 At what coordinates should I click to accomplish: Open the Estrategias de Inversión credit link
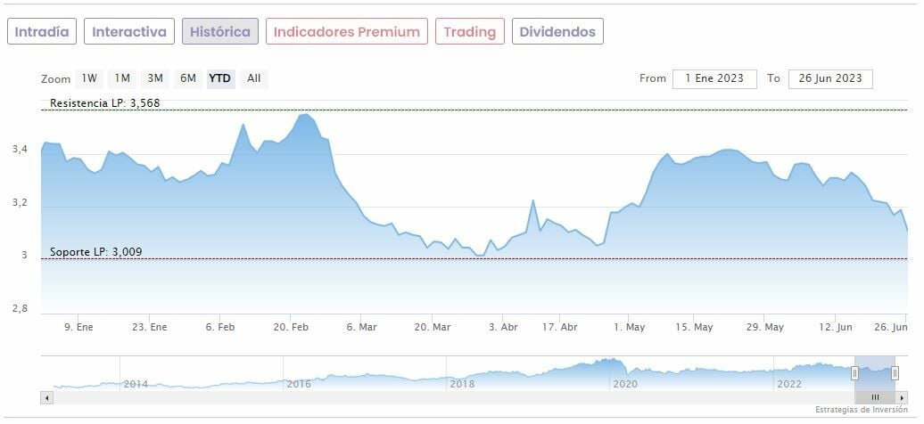(860, 410)
